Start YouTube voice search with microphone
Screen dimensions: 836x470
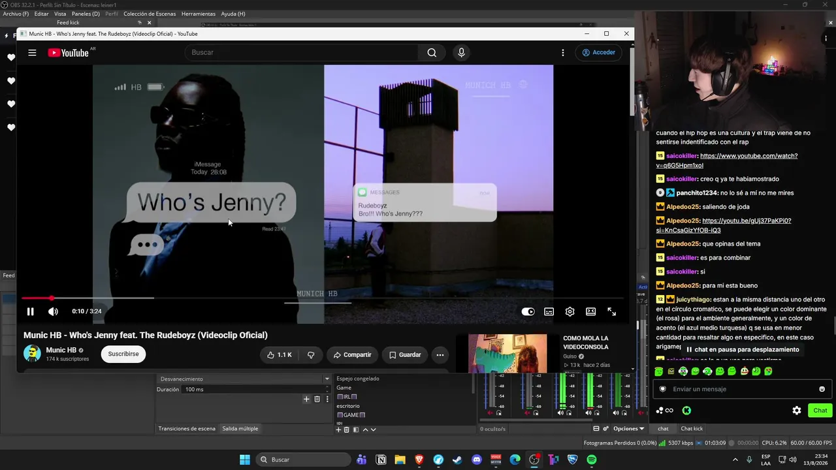click(462, 52)
